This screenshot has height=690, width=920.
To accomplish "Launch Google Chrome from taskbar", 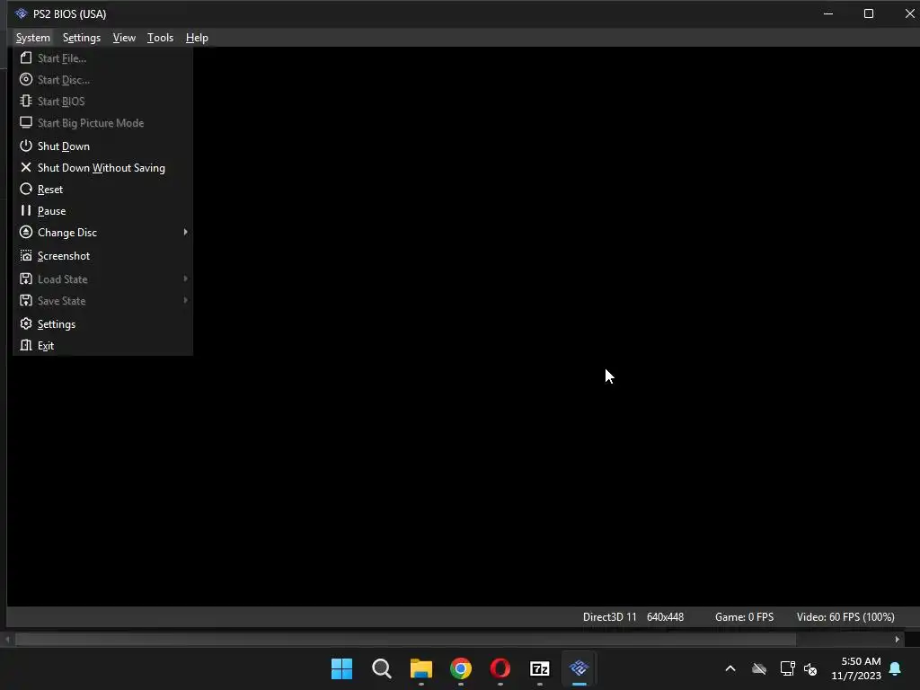I will 461,668.
